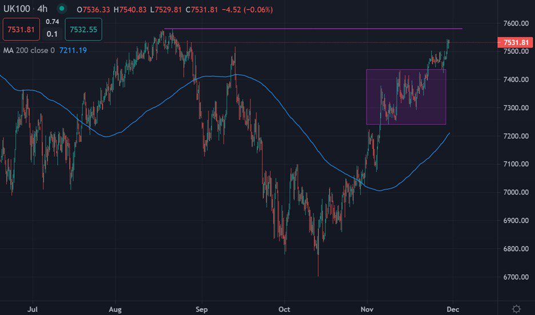Click the green market status dot
Screen dimensions: 535x315
pyautogui.click(x=62, y=9)
